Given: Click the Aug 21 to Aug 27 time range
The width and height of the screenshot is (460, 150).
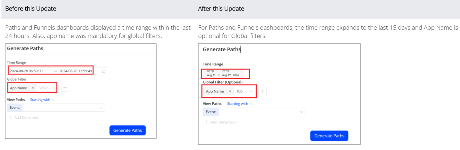Looking at the screenshot, I should click(223, 73).
